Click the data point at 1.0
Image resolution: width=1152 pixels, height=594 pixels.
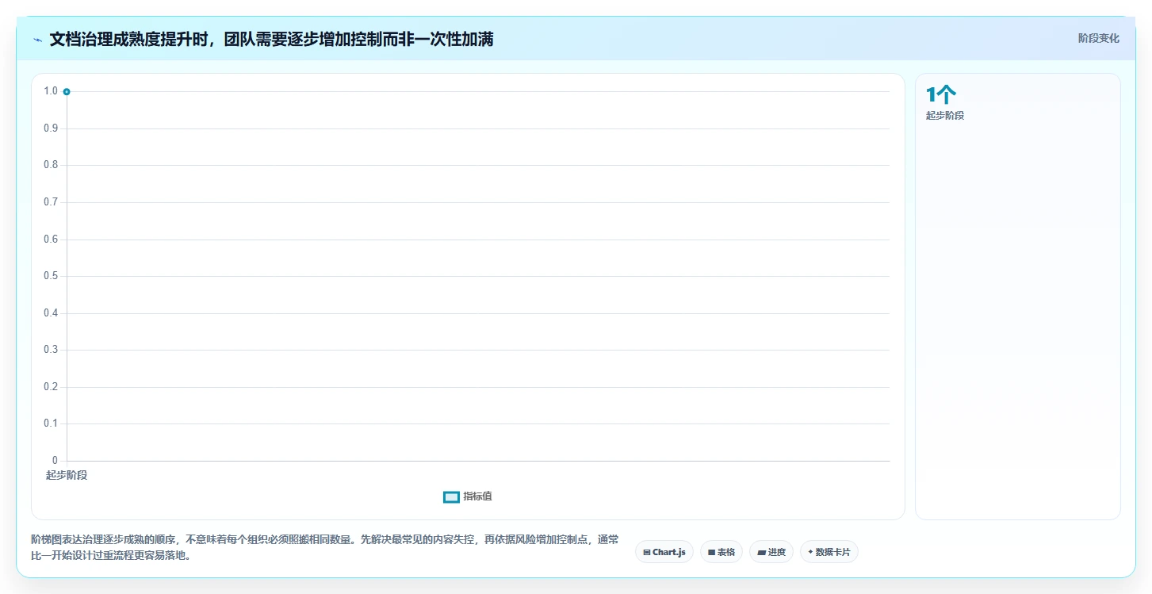pyautogui.click(x=67, y=92)
